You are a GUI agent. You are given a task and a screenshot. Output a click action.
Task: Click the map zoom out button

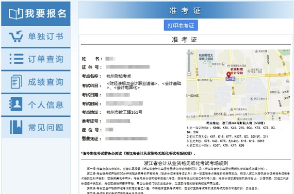[189, 74]
